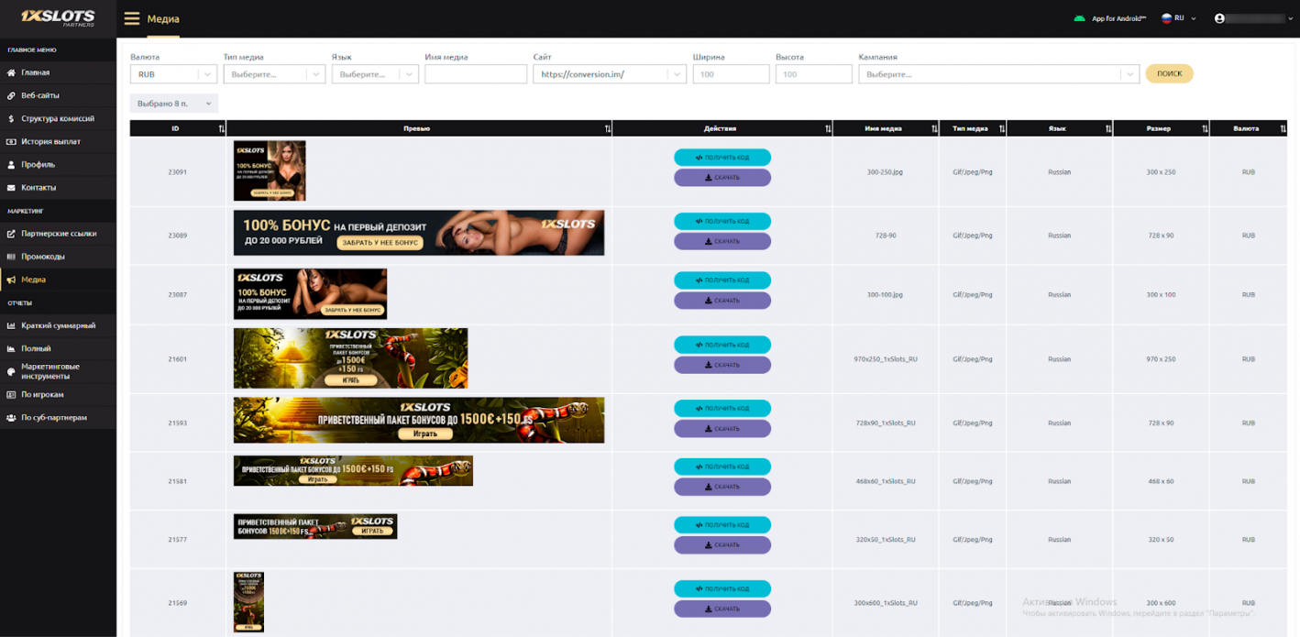Get code for media ID 21601
Image resolution: width=1300 pixels, height=637 pixels.
[x=722, y=345]
